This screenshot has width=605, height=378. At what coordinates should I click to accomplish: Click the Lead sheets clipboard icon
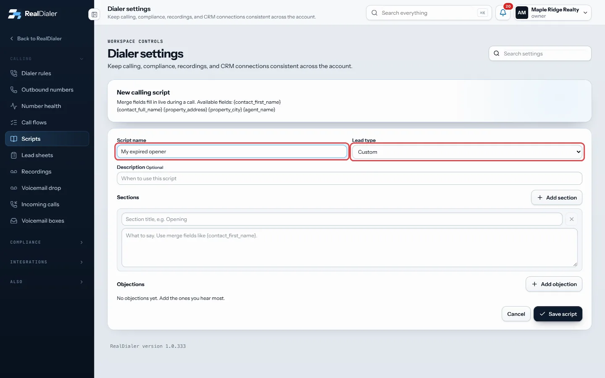[x=14, y=155]
